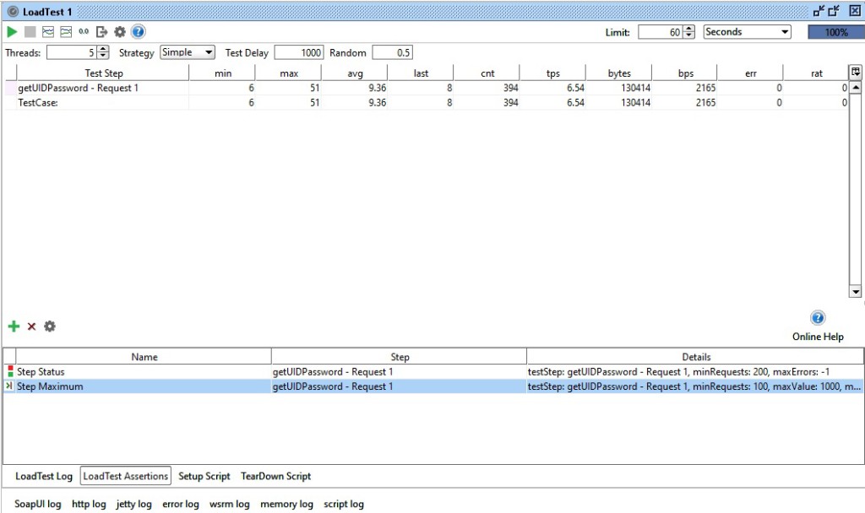The image size is (865, 513).
Task: Click the Limit value field
Action: pos(661,32)
